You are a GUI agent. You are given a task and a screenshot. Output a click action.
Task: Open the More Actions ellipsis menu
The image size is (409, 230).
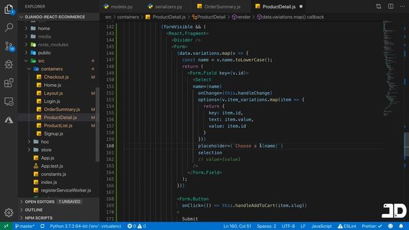pyautogui.click(x=402, y=6)
